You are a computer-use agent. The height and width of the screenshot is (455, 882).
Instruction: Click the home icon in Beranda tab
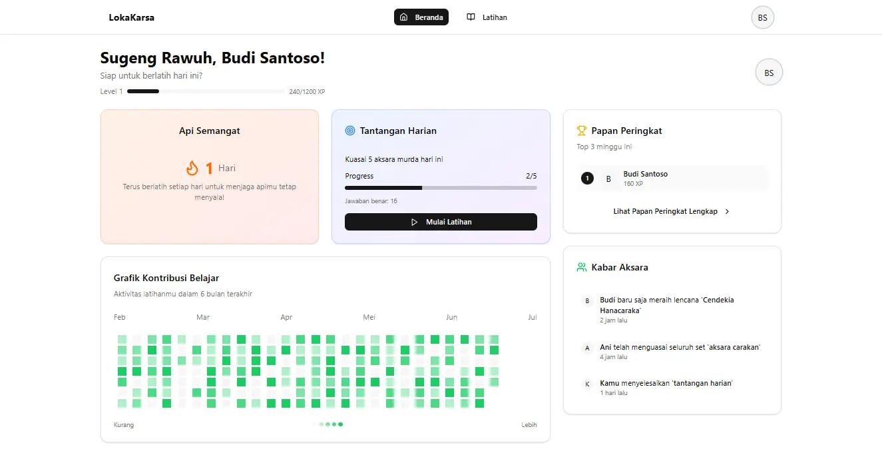coord(403,17)
